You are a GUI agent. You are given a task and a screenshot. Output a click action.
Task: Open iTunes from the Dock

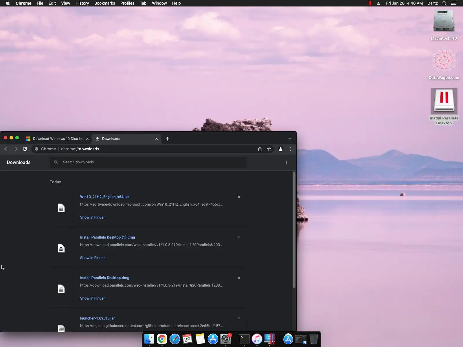click(x=257, y=339)
